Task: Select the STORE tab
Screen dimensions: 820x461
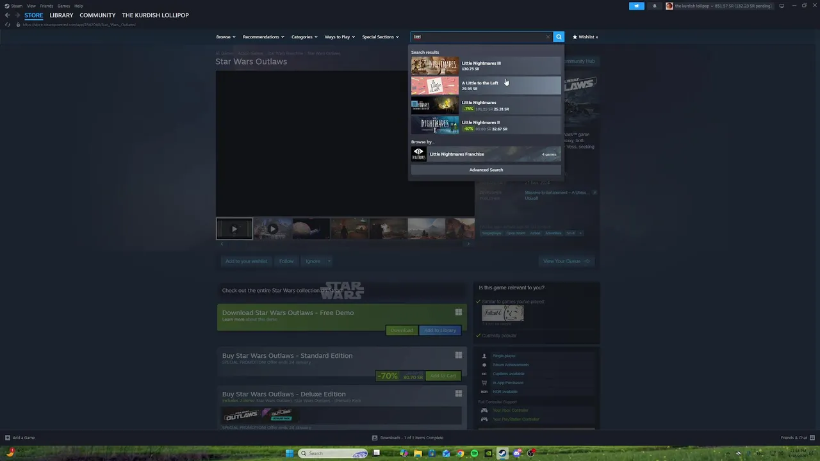Action: coord(34,15)
